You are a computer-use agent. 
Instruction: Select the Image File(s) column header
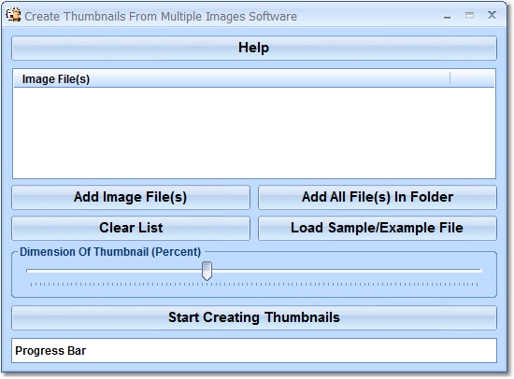[232, 79]
